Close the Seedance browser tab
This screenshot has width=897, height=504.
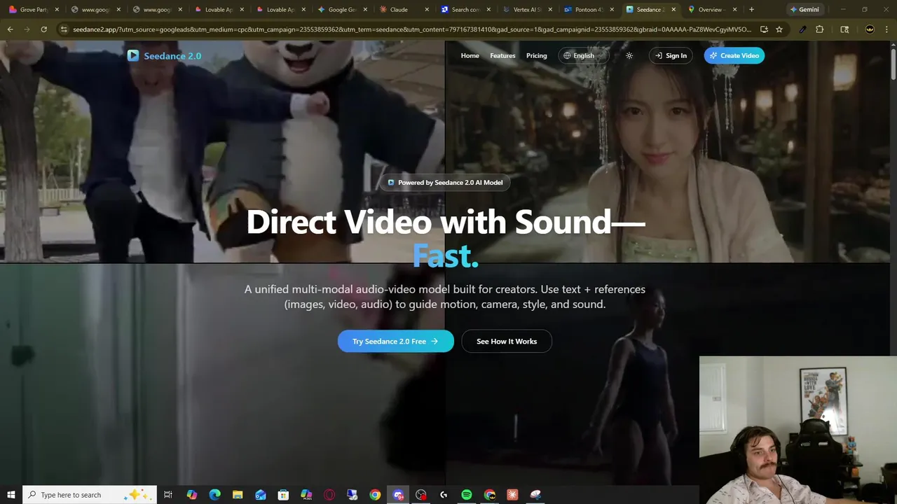click(673, 10)
